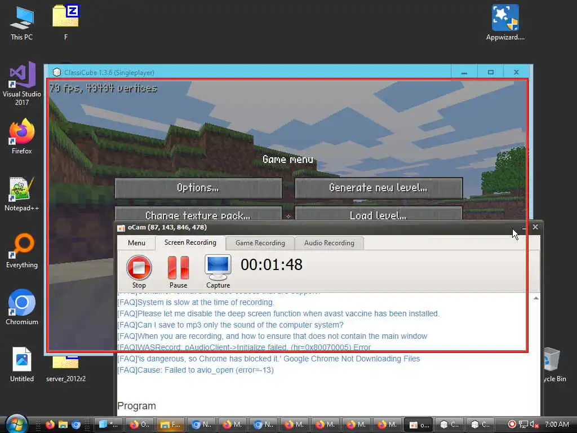Switch to the File Explorer 'F...' taskbar button

(171, 425)
